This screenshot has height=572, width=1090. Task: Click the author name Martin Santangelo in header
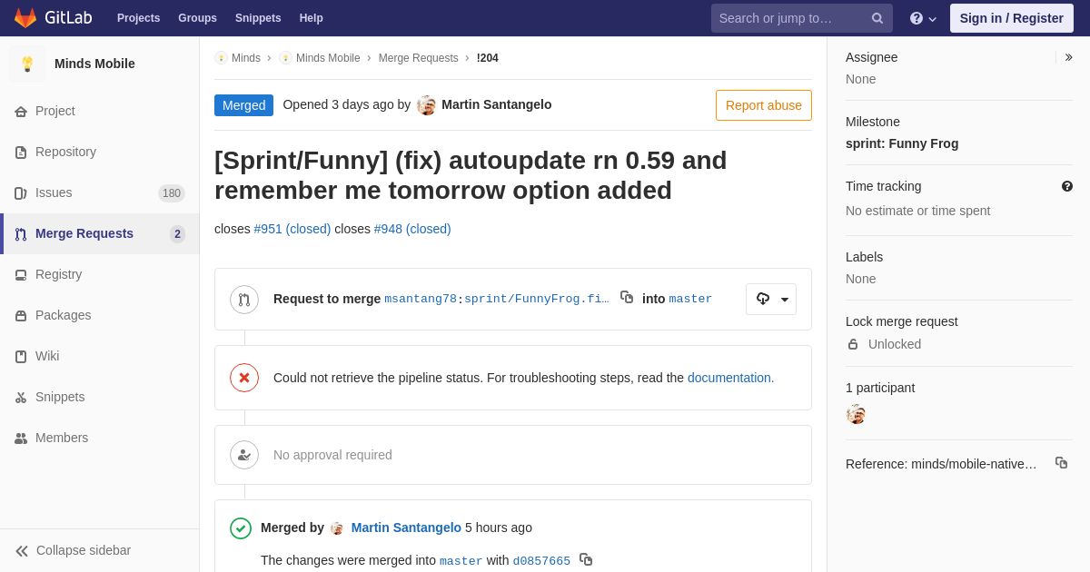497,104
